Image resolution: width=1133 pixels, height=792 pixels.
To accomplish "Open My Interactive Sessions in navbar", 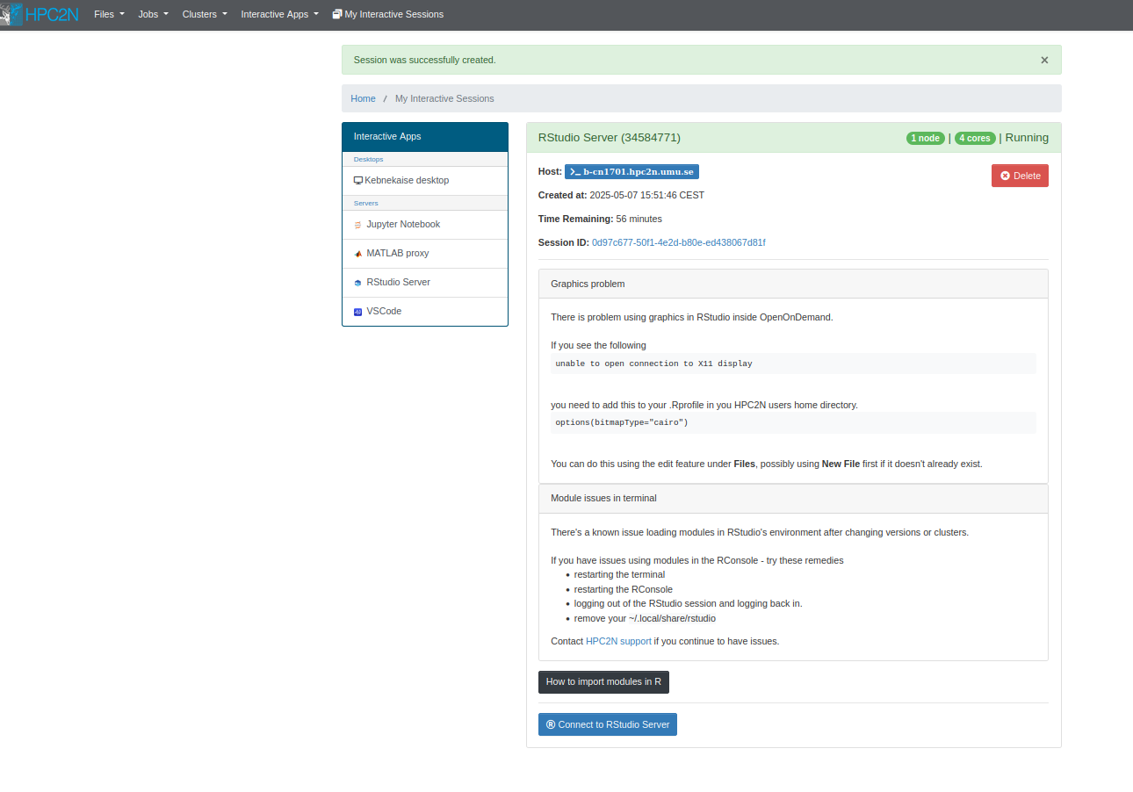I will click(387, 14).
